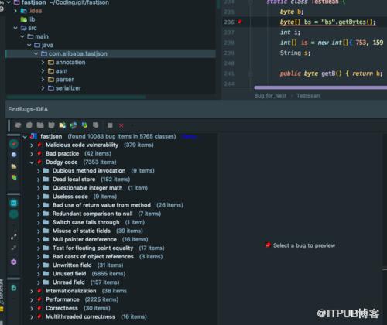The height and width of the screenshot is (325, 387).
Task: Select Null pointer dereference row
Action: tap(101, 239)
